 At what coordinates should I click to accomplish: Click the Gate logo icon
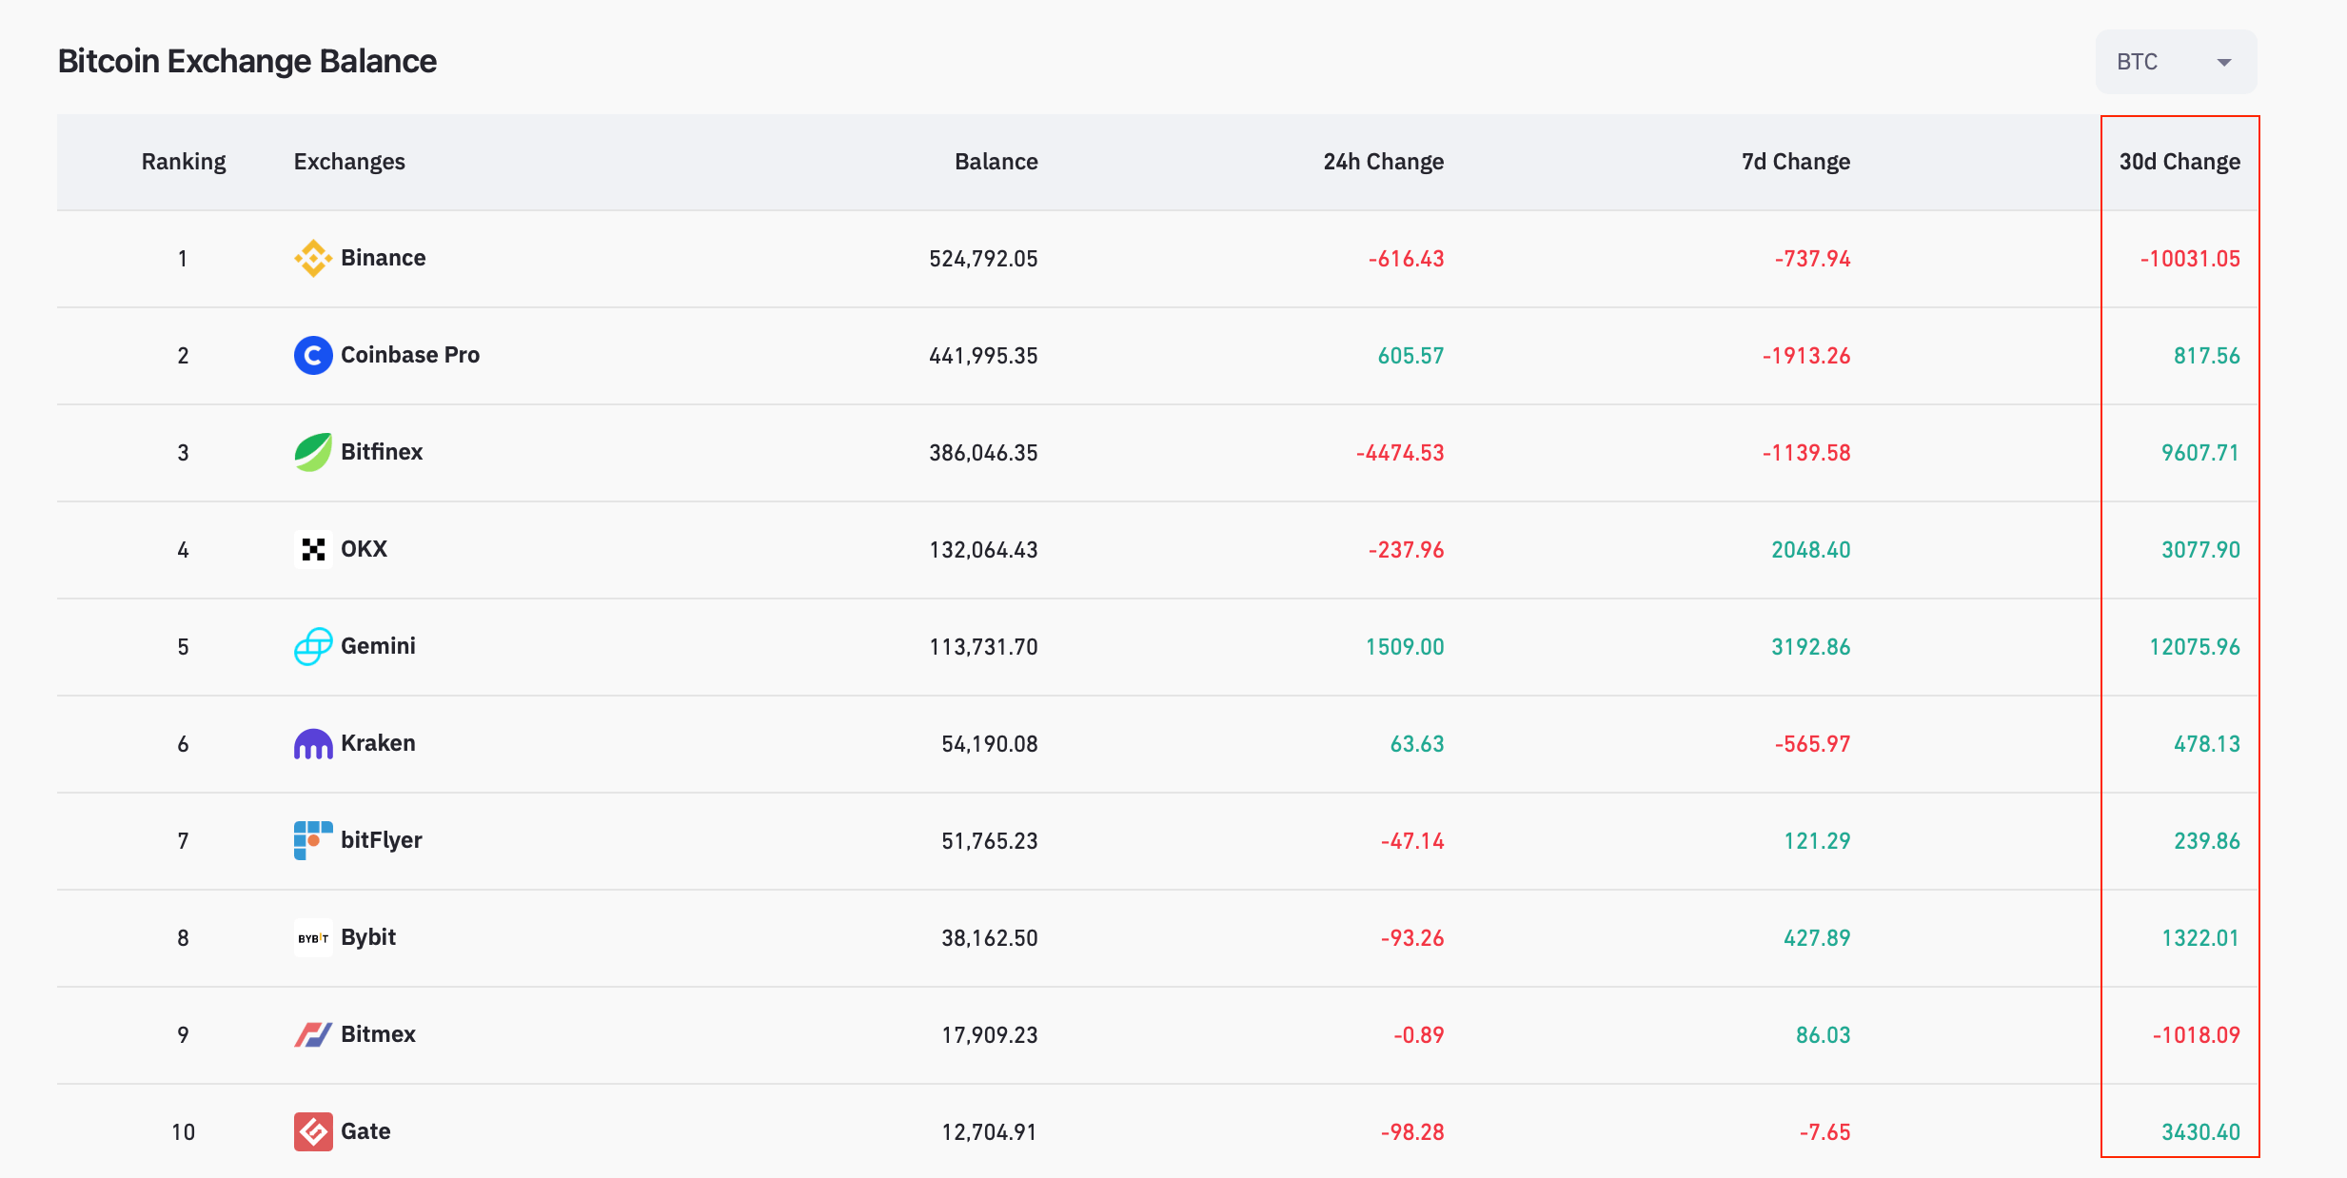click(x=312, y=1131)
